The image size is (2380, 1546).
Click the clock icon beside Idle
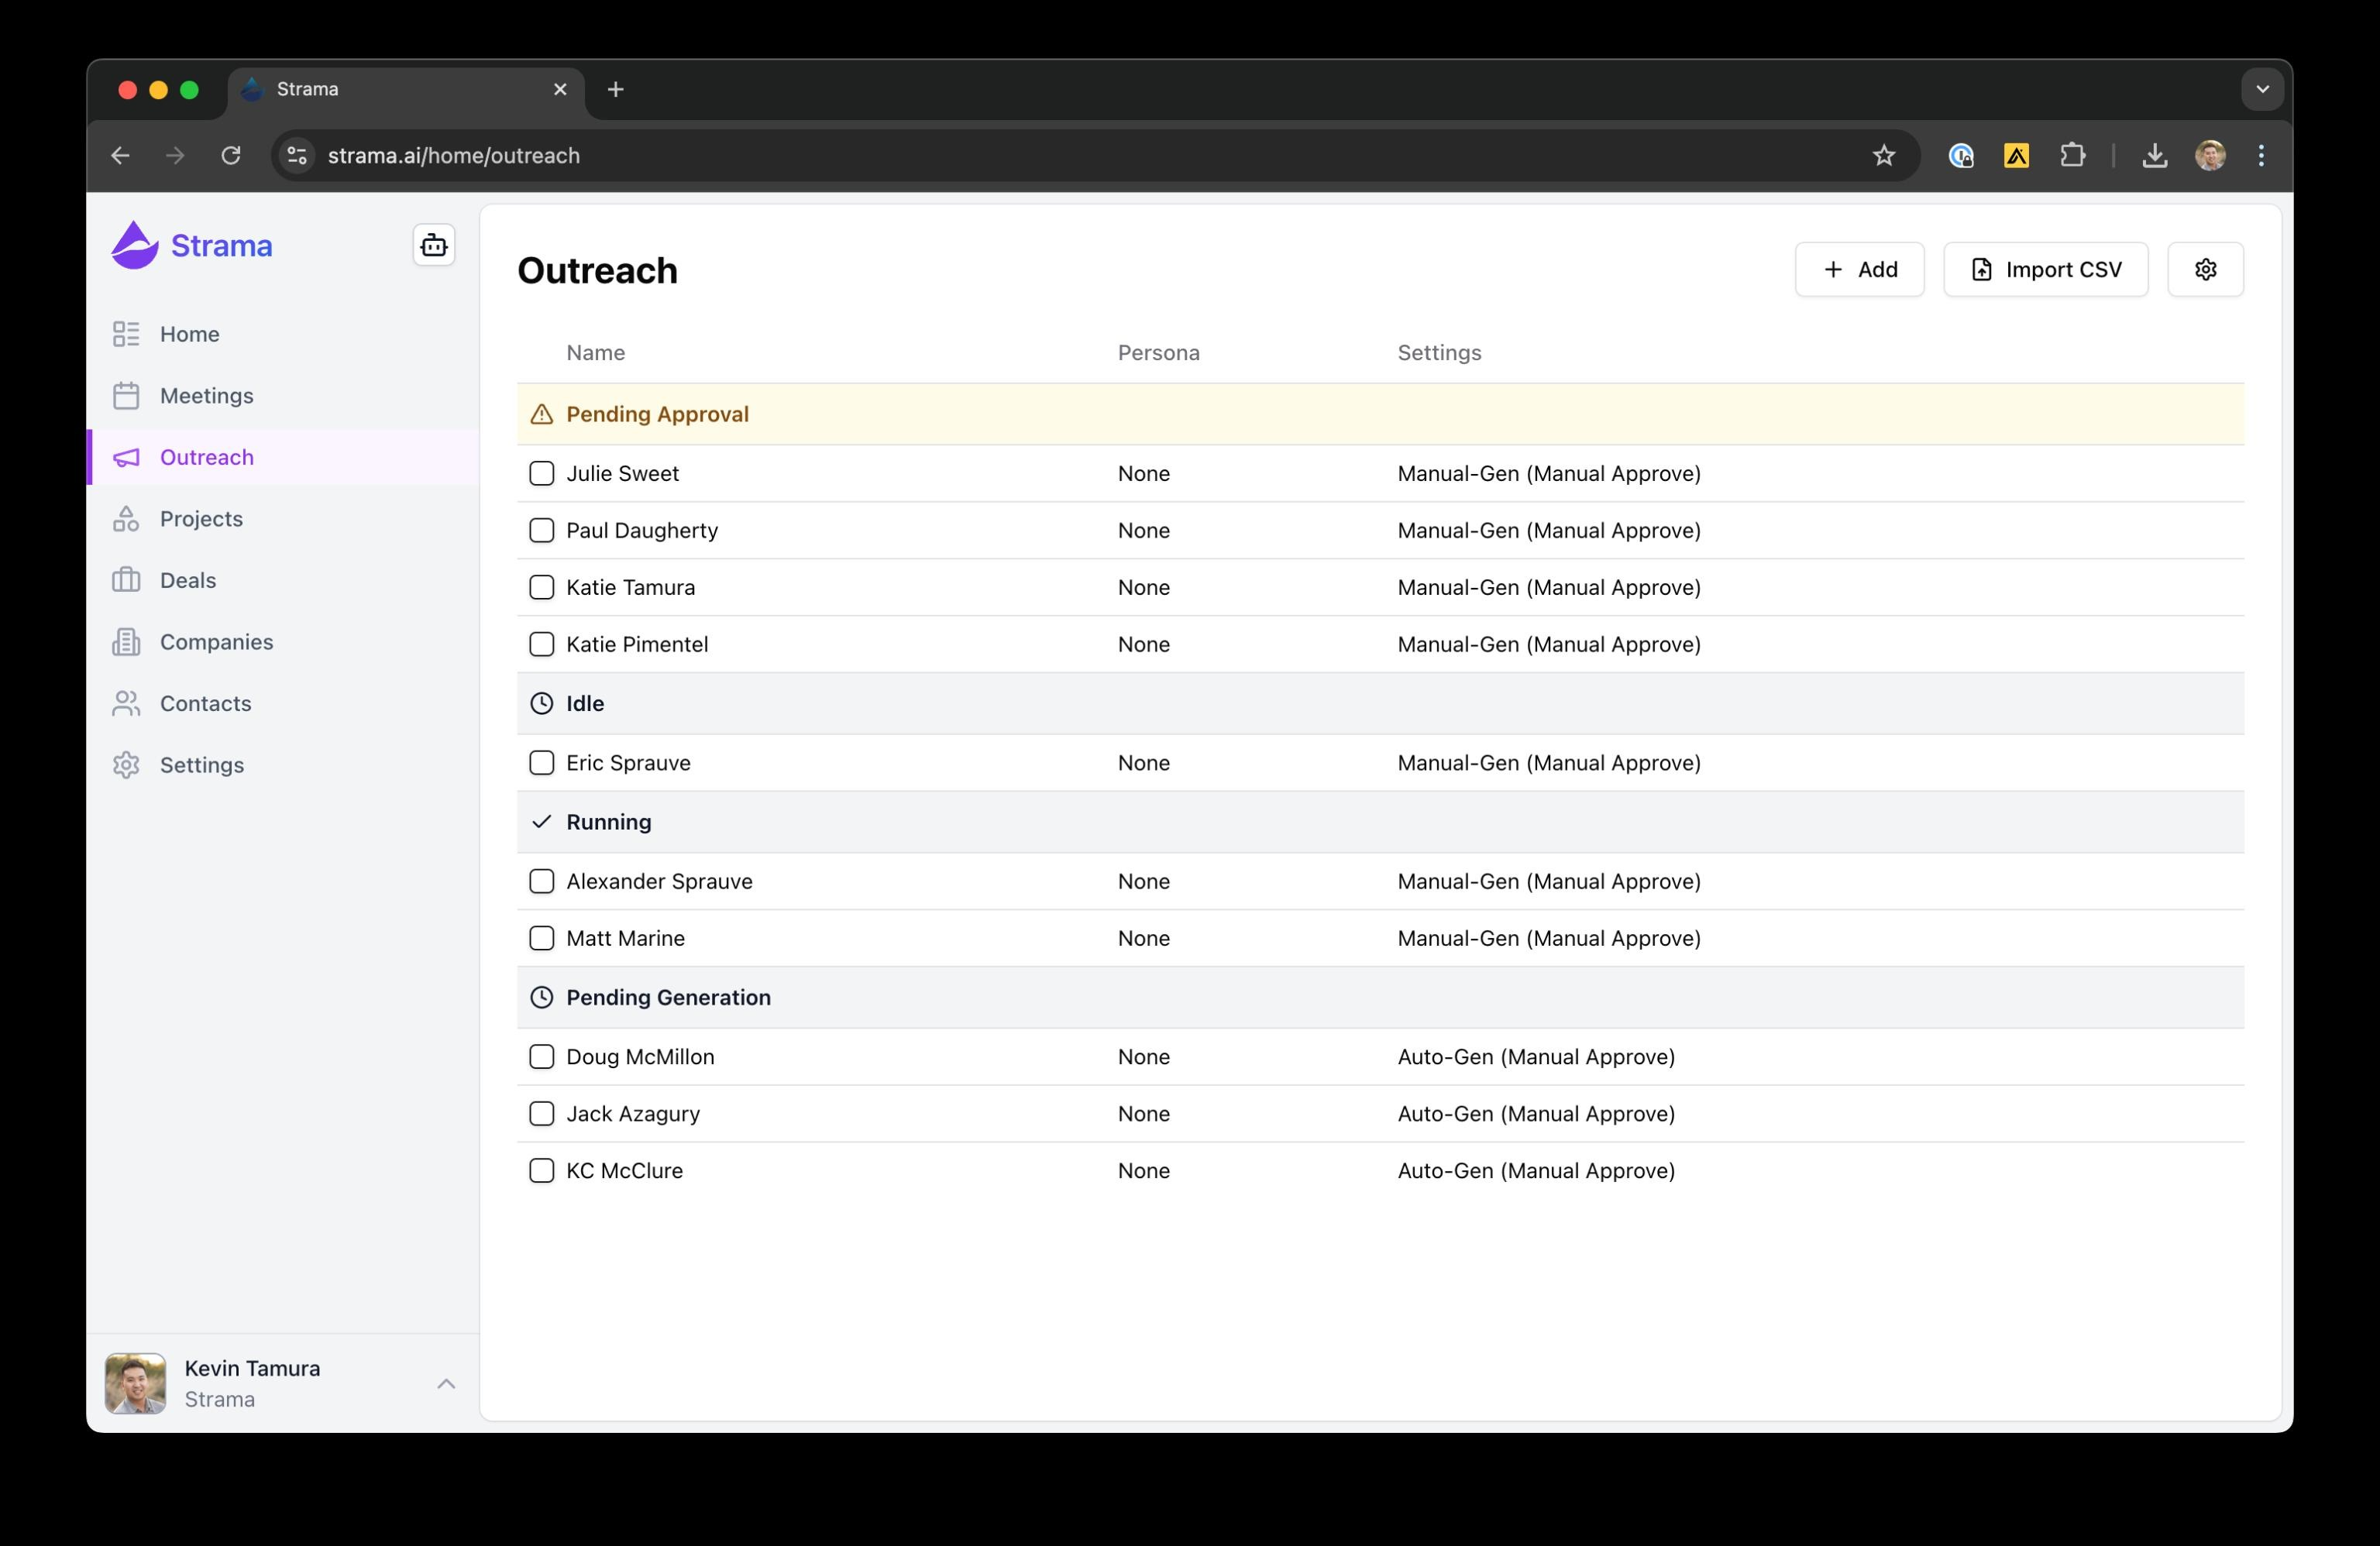click(541, 703)
